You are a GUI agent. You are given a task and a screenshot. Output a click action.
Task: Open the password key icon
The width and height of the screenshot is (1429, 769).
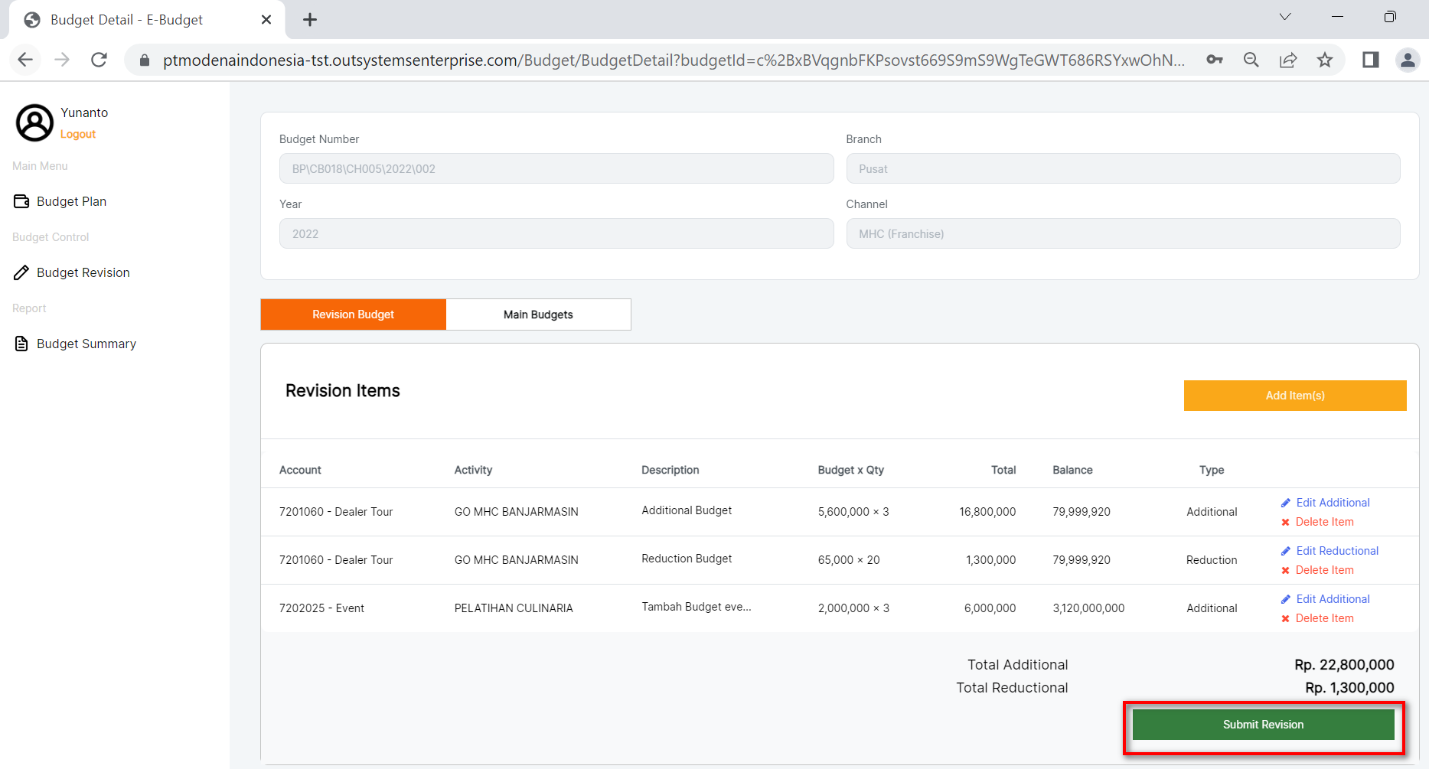point(1215,60)
